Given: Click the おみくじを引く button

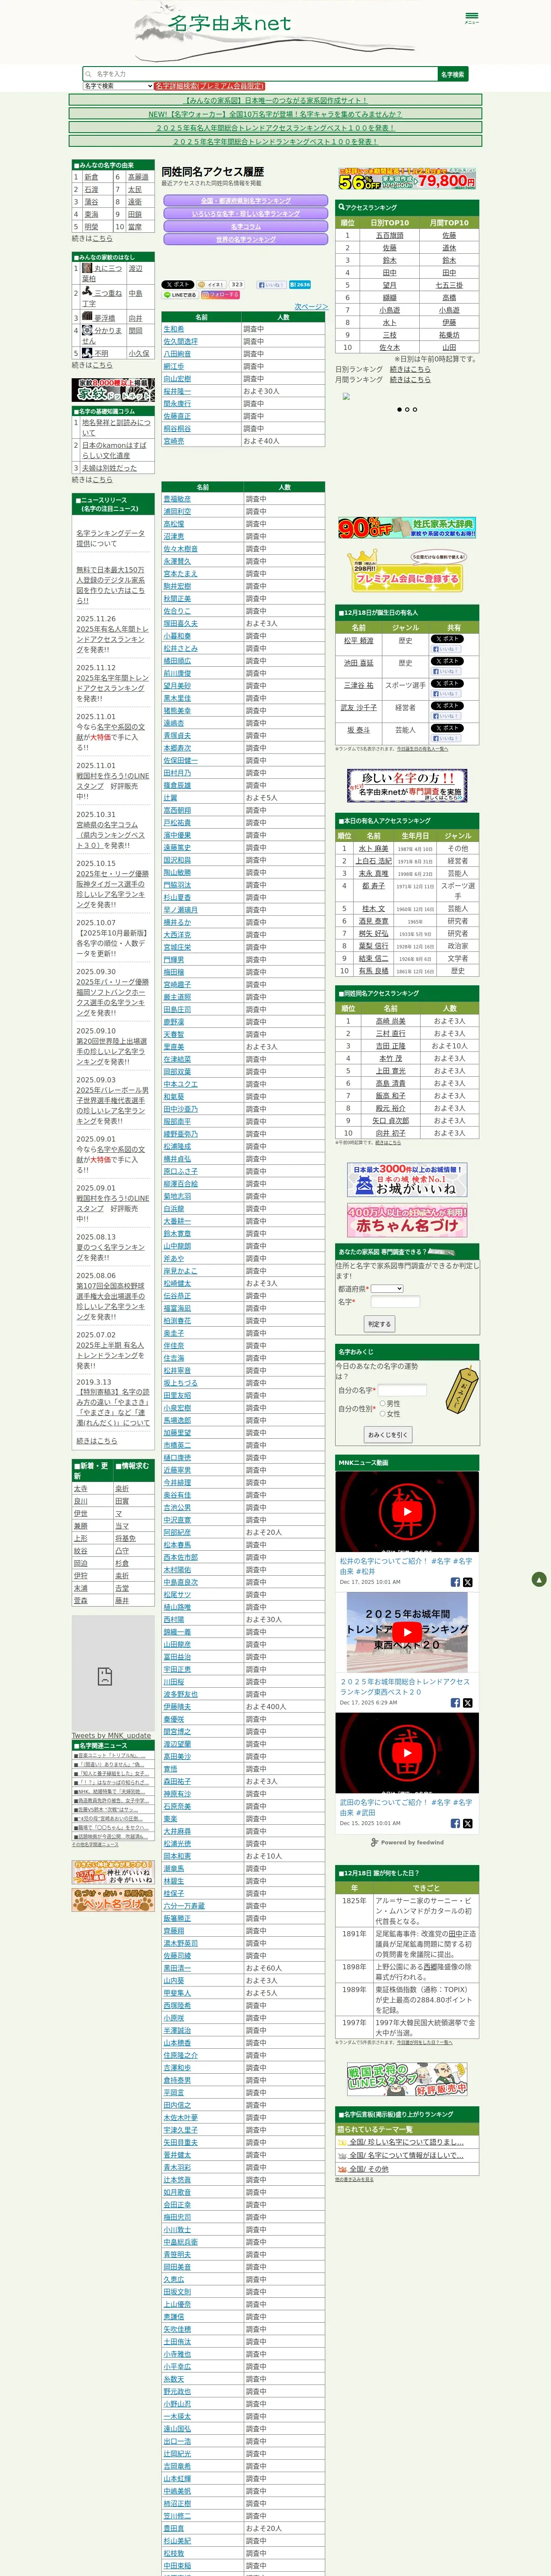Looking at the screenshot, I should click(x=388, y=1434).
